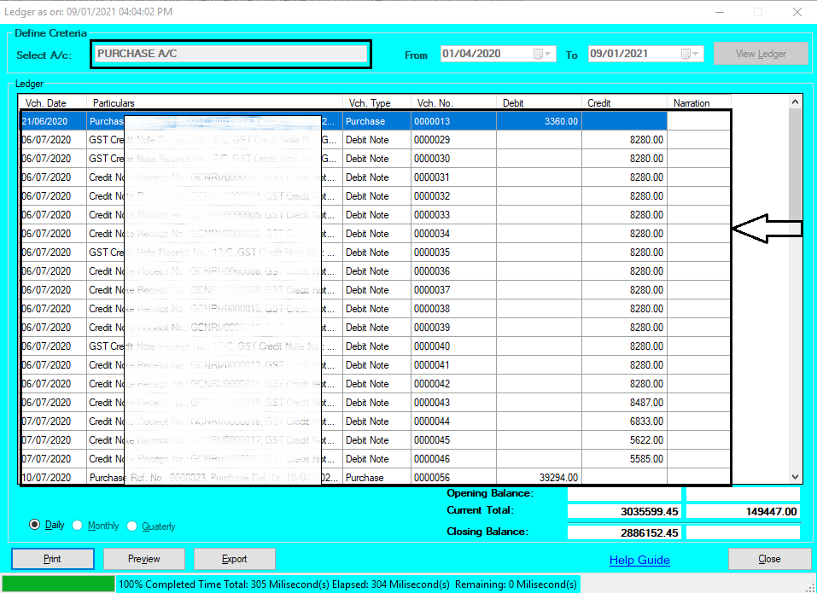This screenshot has height=593, width=817.
Task: Click the Narration column header
Action: click(x=698, y=102)
